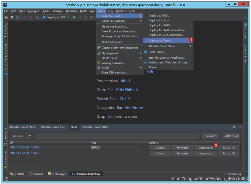The height and width of the screenshot is (184, 251).
Task: Click the Add Host button
Action: tap(231, 136)
